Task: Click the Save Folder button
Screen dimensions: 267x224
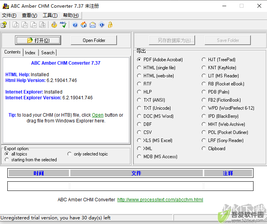Action: pos(228,40)
